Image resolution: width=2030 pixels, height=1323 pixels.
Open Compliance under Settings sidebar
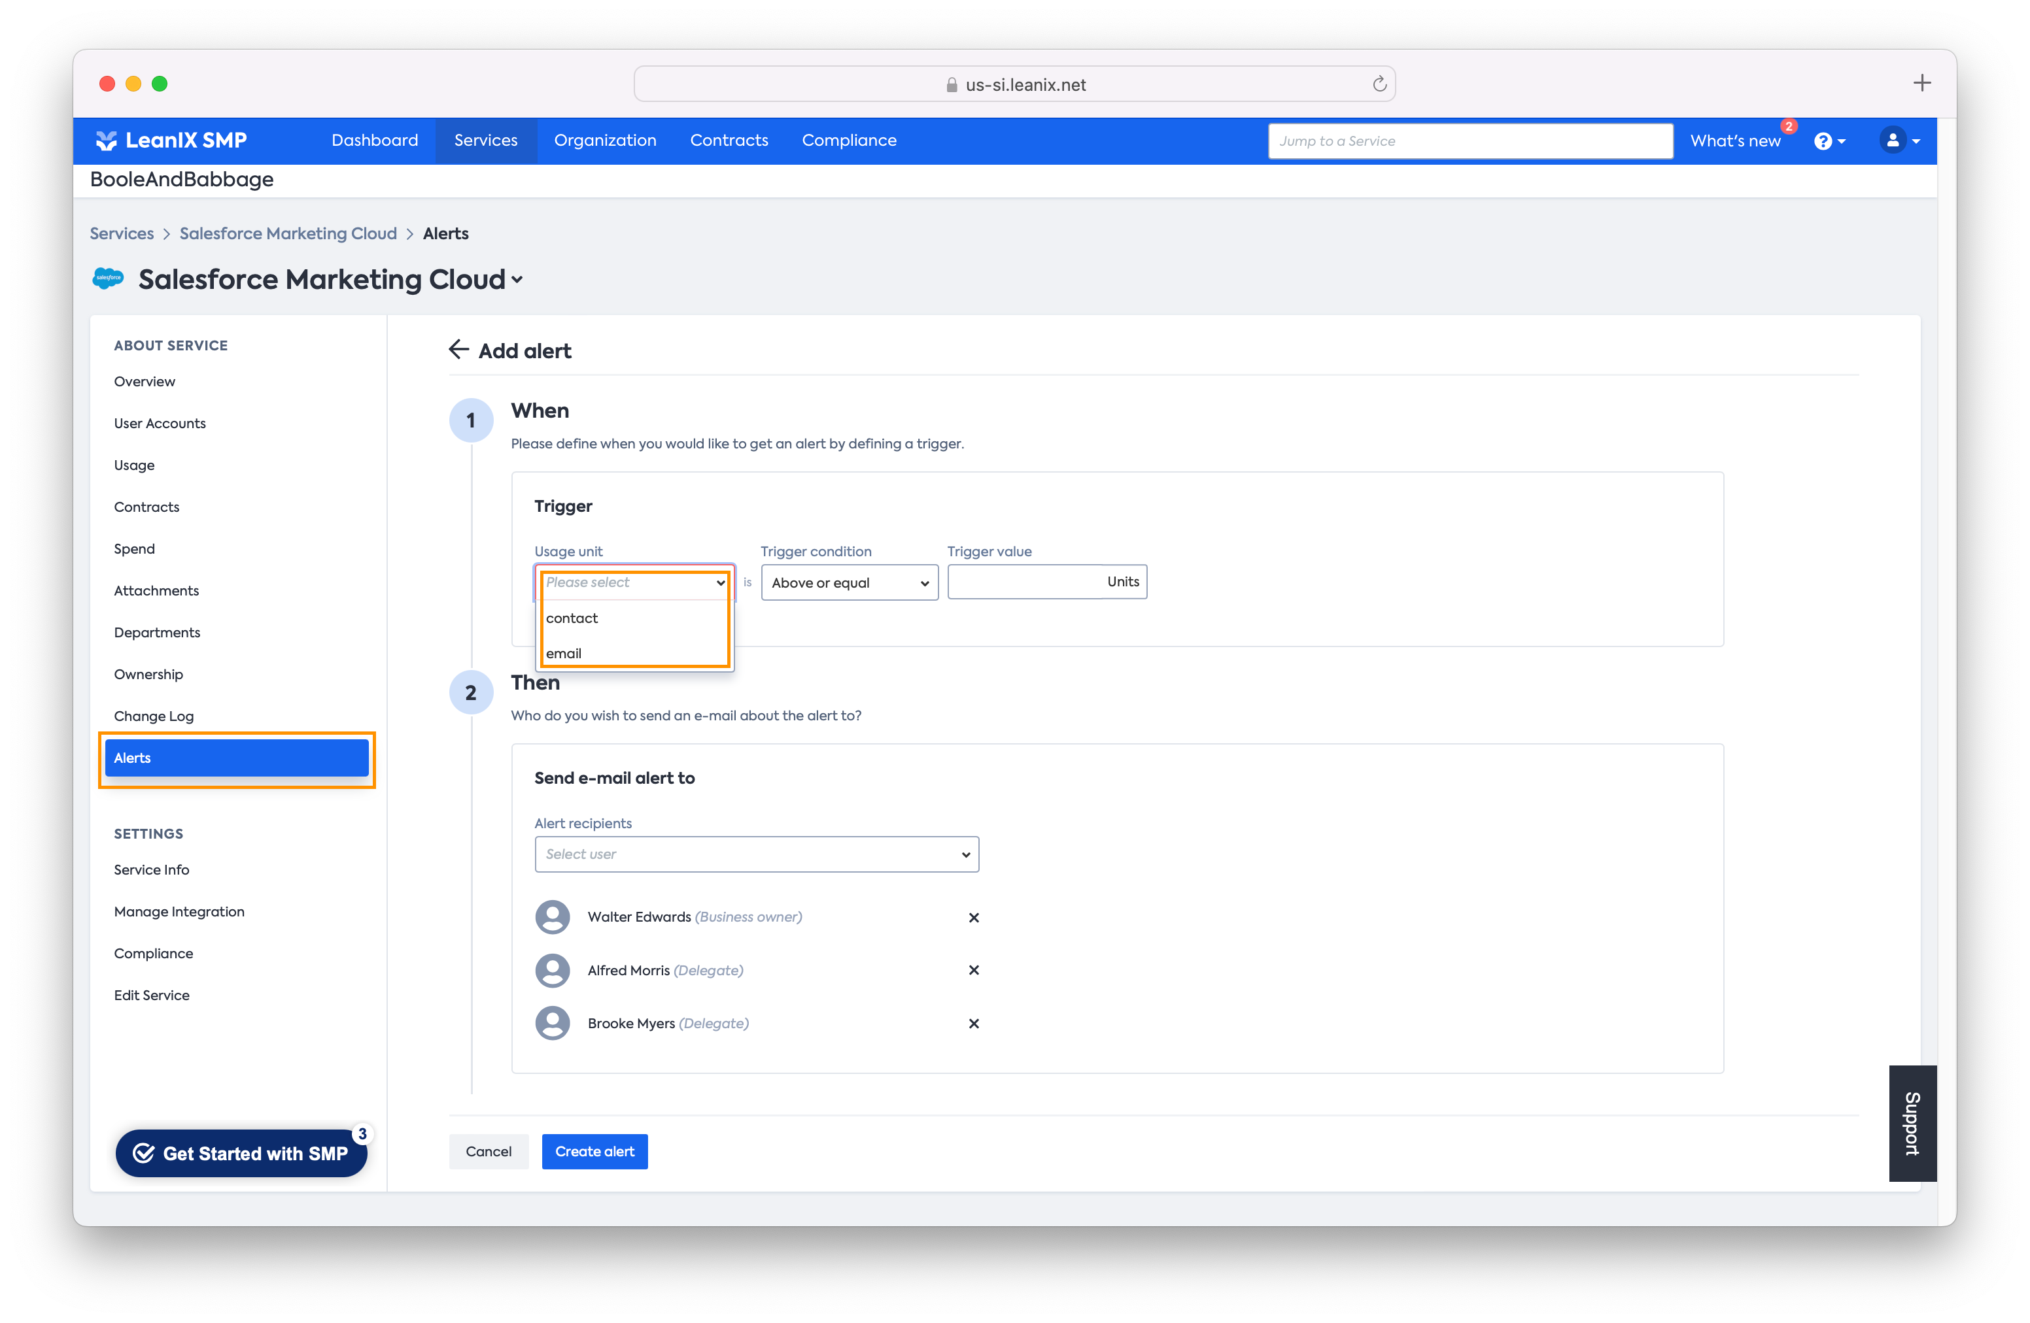tap(154, 952)
